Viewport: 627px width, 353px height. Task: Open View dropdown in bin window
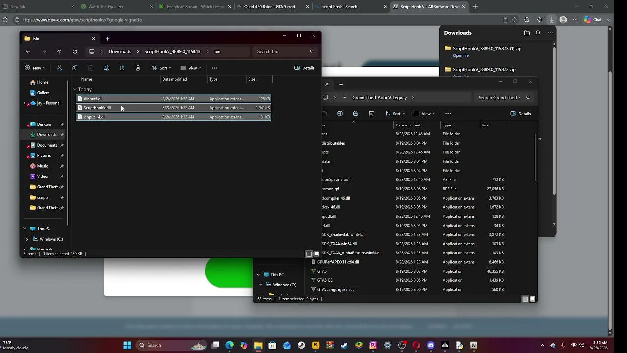[x=191, y=68]
